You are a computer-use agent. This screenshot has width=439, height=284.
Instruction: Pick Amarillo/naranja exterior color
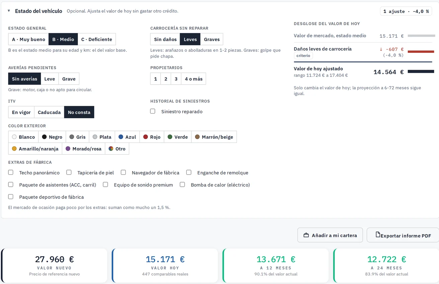coord(35,149)
